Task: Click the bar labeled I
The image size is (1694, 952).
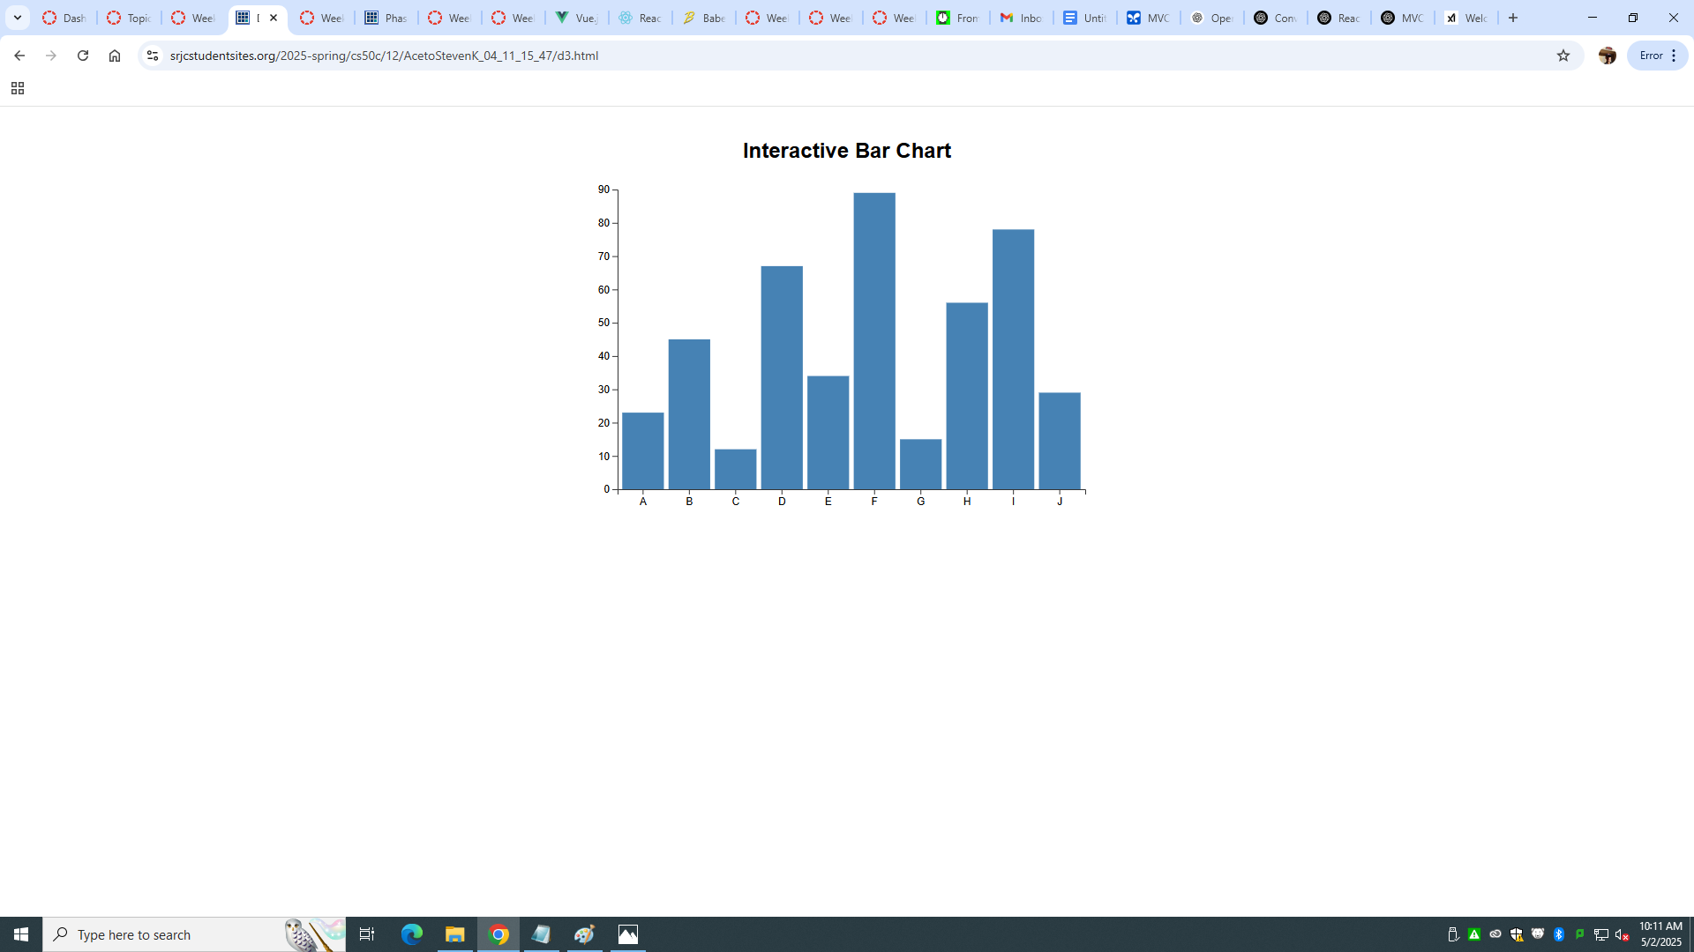Action: [x=1013, y=359]
